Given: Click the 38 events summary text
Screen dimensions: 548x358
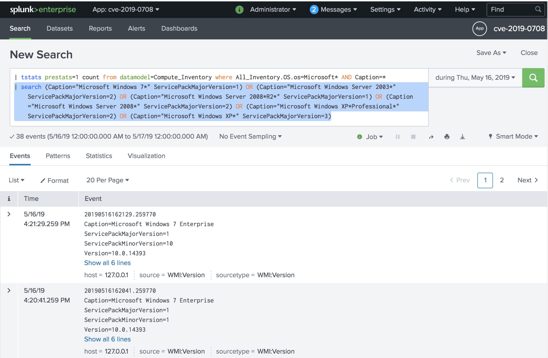Looking at the screenshot, I should pyautogui.click(x=112, y=136).
